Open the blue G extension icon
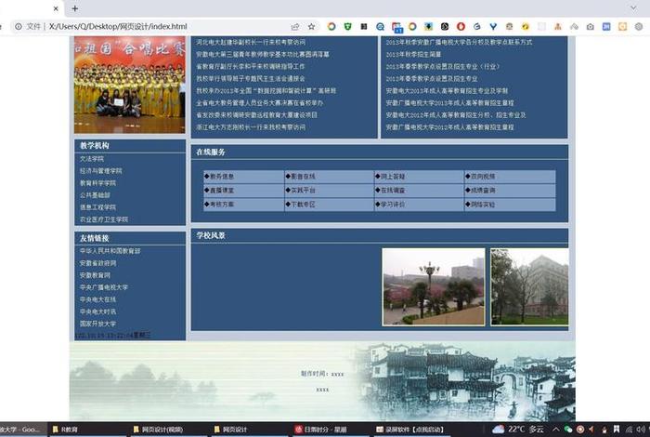The height and width of the screenshot is (437, 650). (476, 27)
